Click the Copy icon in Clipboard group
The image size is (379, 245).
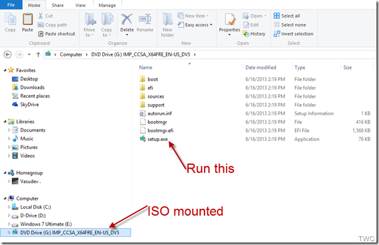[x=10, y=19]
